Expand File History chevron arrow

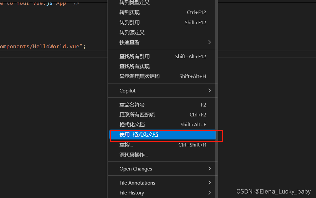pyautogui.click(x=209, y=193)
